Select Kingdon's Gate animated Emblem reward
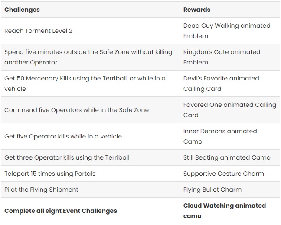Viewport: 281px width, 225px height. [x=222, y=57]
